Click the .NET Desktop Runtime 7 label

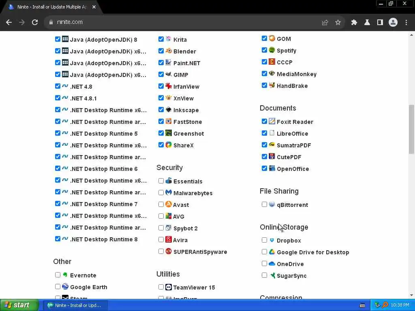click(104, 204)
